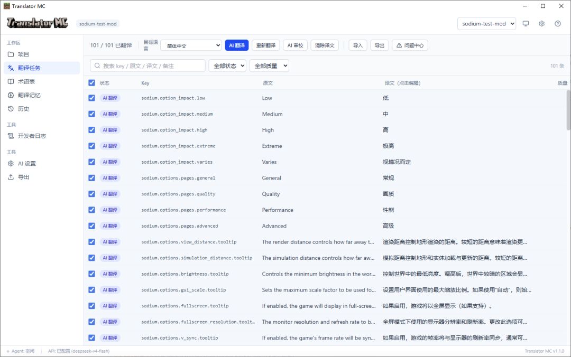Edit the translation 画质 for Quality
This screenshot has height=357, width=571.
[x=388, y=194]
